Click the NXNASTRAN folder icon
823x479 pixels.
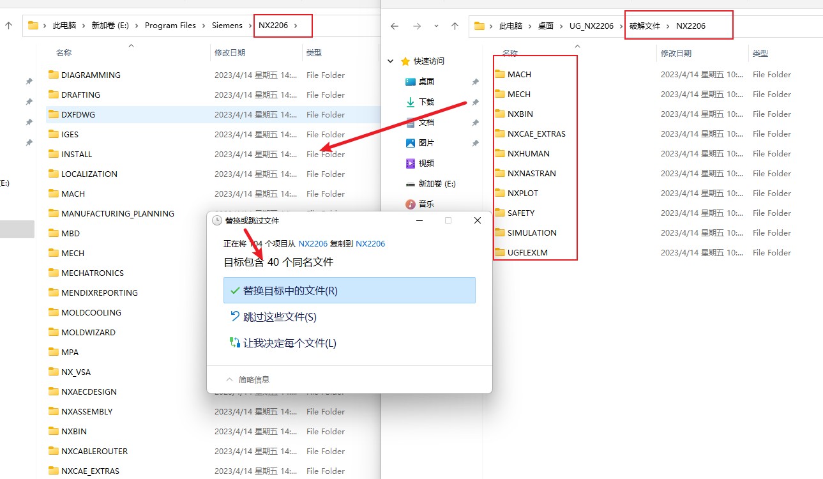[500, 173]
